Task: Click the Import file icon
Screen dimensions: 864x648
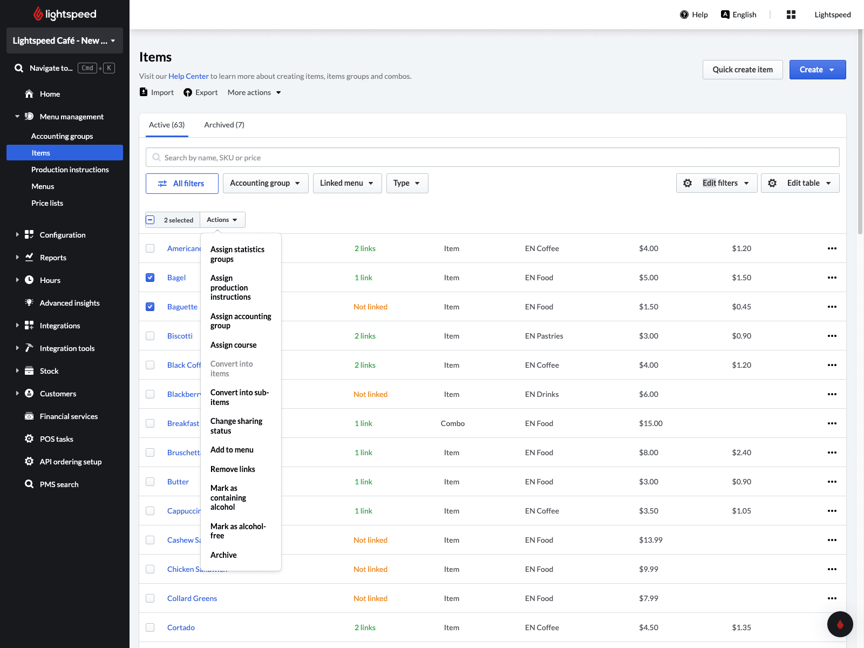Action: [144, 92]
